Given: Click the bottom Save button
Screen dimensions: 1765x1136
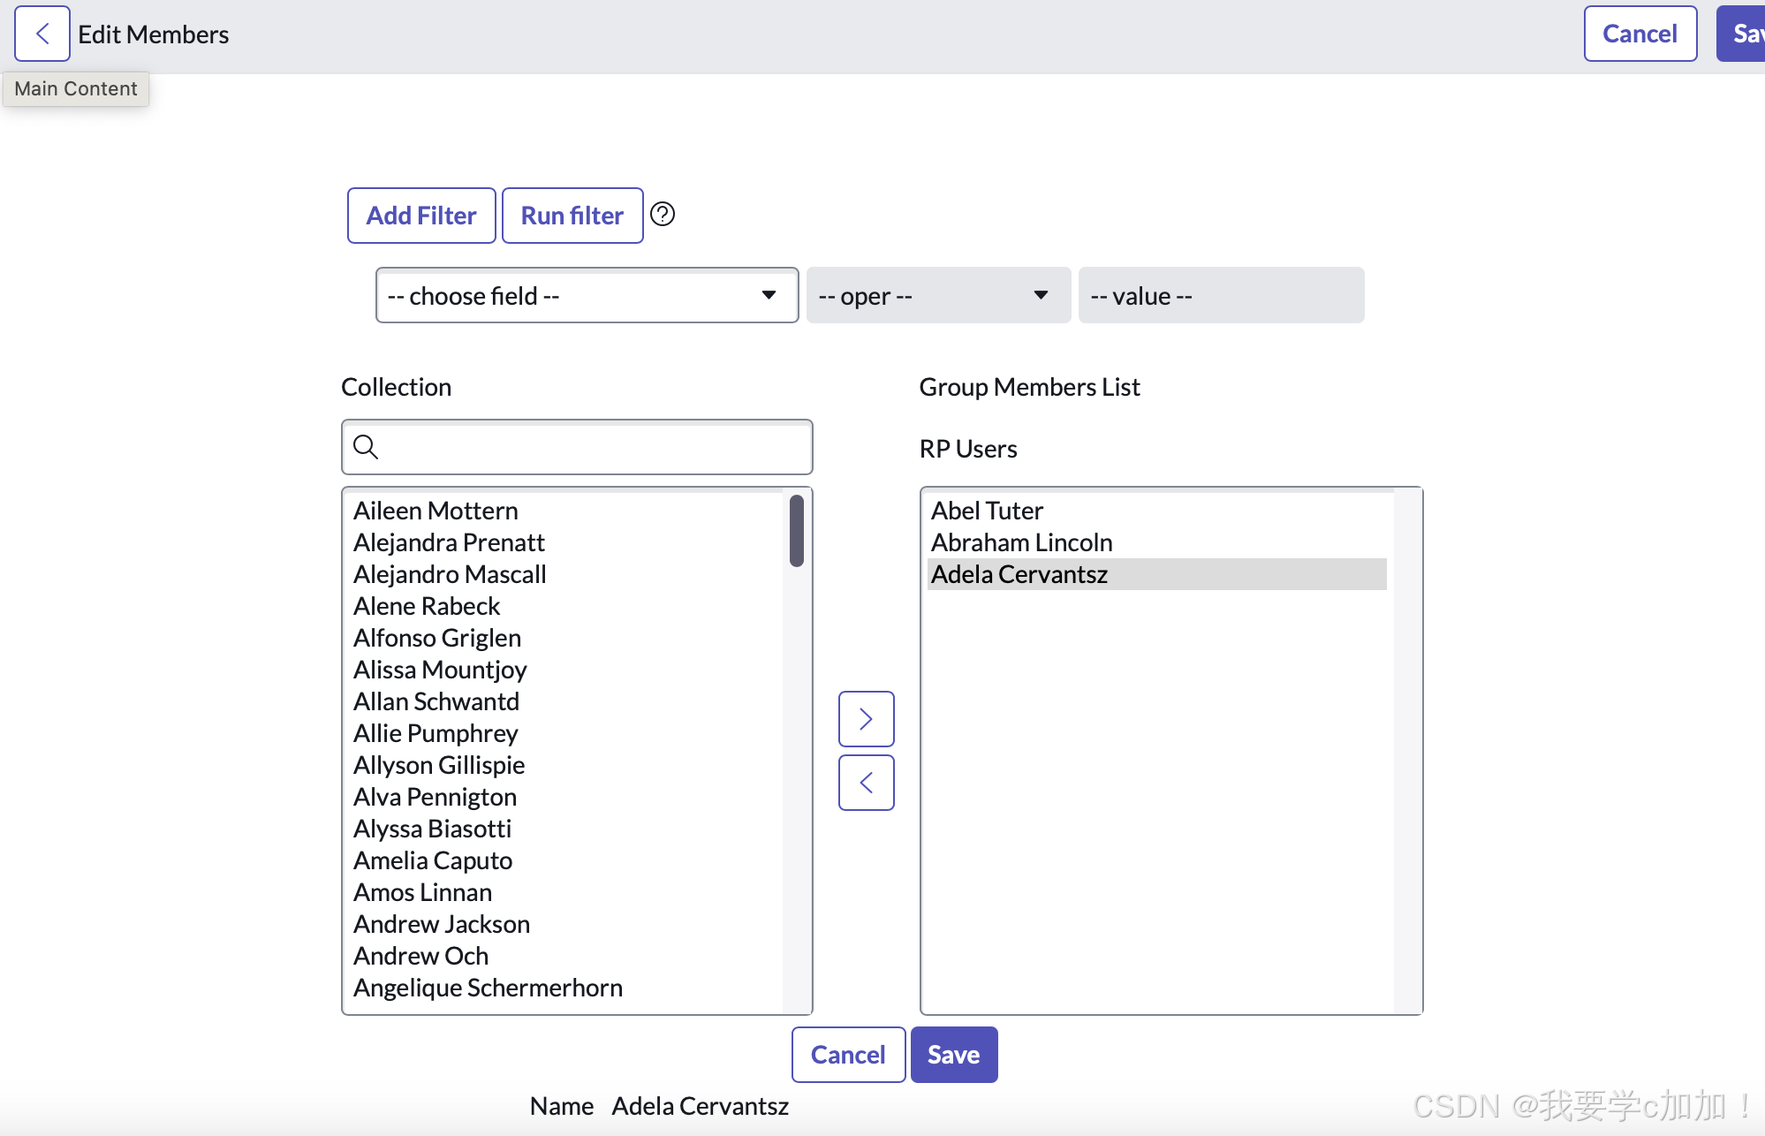Looking at the screenshot, I should [953, 1055].
